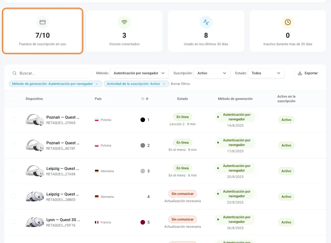
Task: Select the Puestos de suscripción en uso card
Action: pos(42,31)
